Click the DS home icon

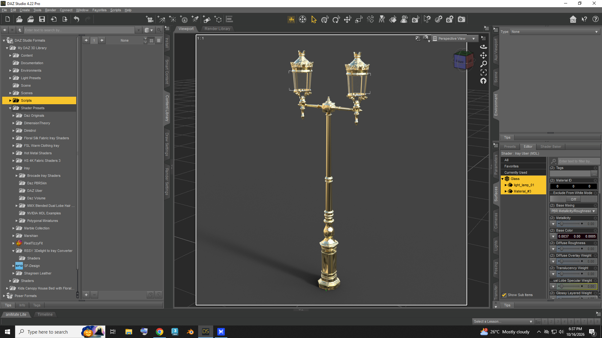(x=573, y=19)
